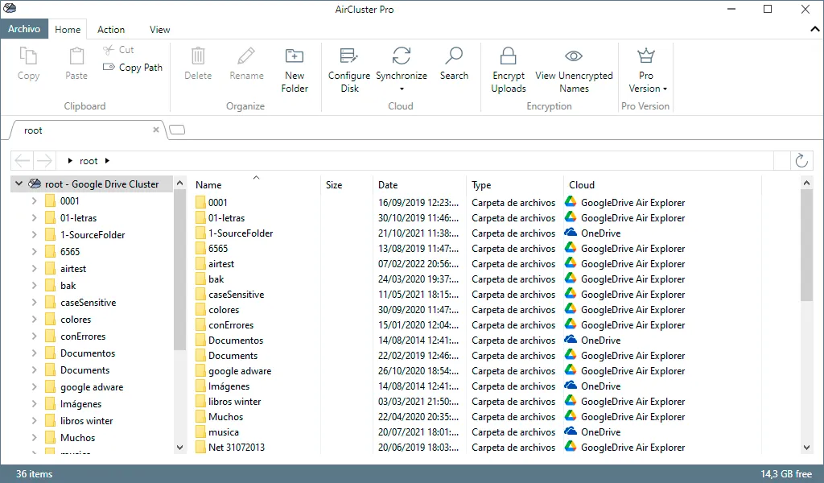Sort by the Date column header
The width and height of the screenshot is (824, 483).
(388, 185)
